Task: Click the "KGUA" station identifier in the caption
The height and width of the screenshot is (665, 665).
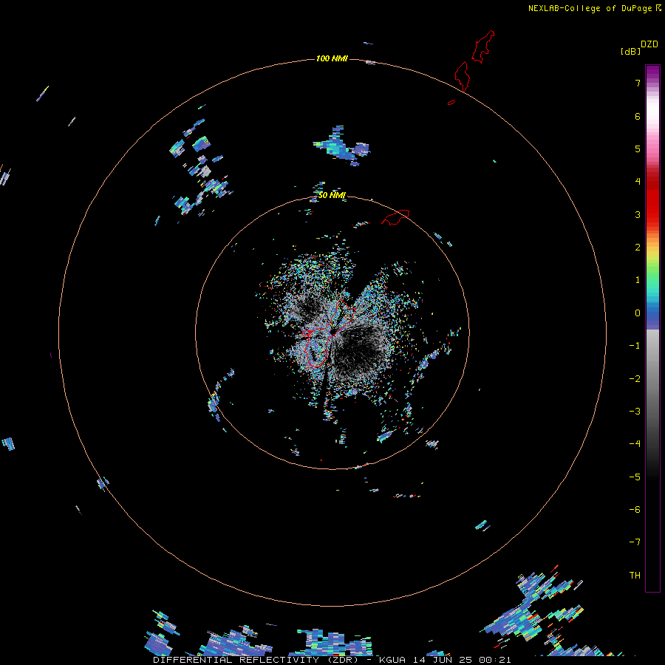Action: pos(392,660)
